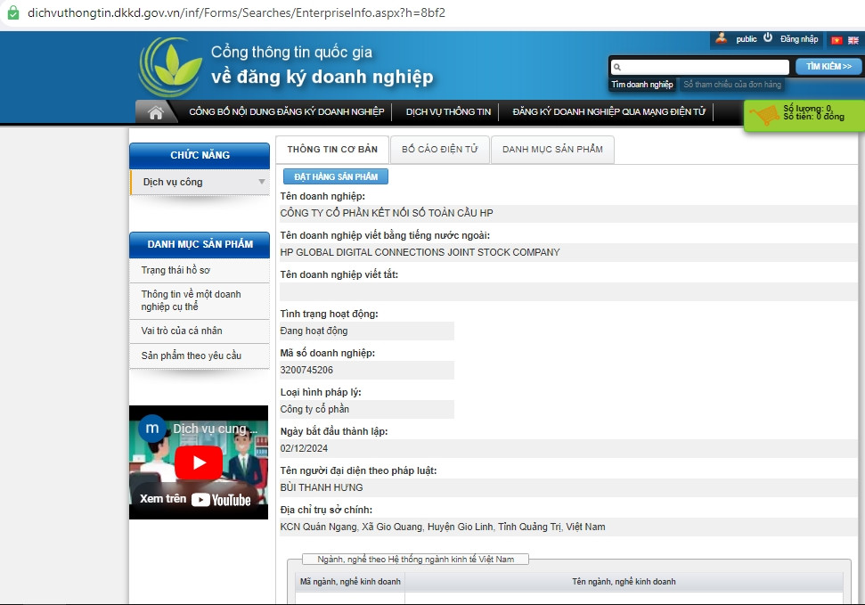
Task: Click the public user profile icon
Action: 722,39
